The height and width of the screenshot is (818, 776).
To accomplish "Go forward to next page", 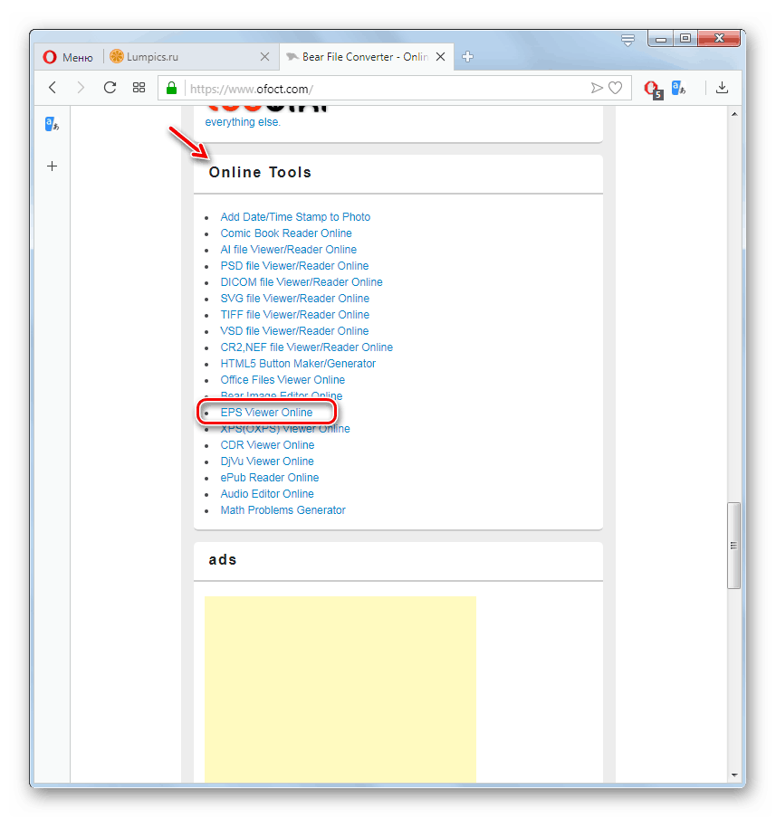I will [81, 88].
